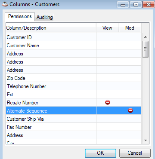Select the Customer Ship Via row
The image size is (155, 159).
coord(74,119)
